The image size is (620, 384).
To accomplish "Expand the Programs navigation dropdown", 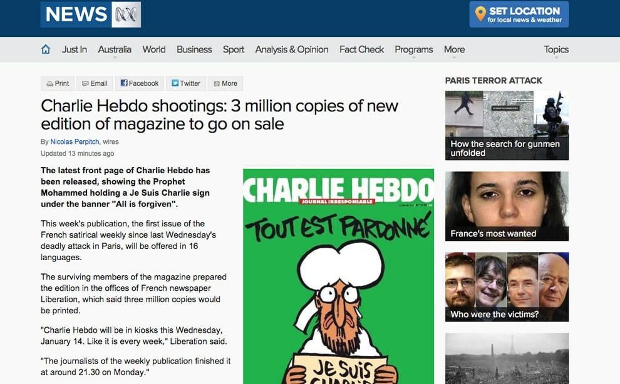I will pyautogui.click(x=413, y=50).
